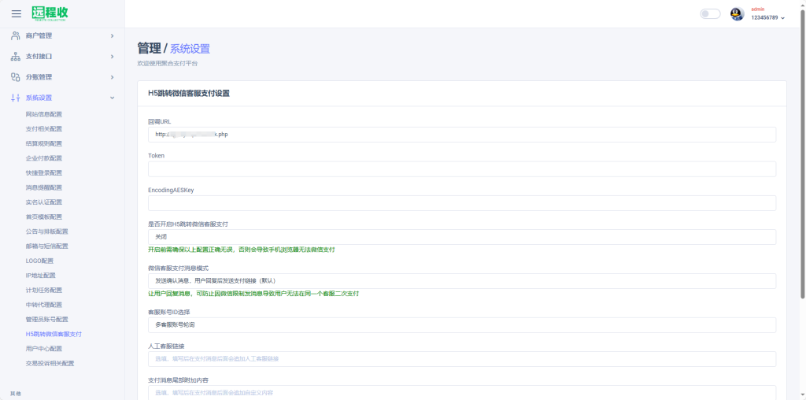
Task: Open 管理员账号配置 page
Action: [x=46, y=319]
